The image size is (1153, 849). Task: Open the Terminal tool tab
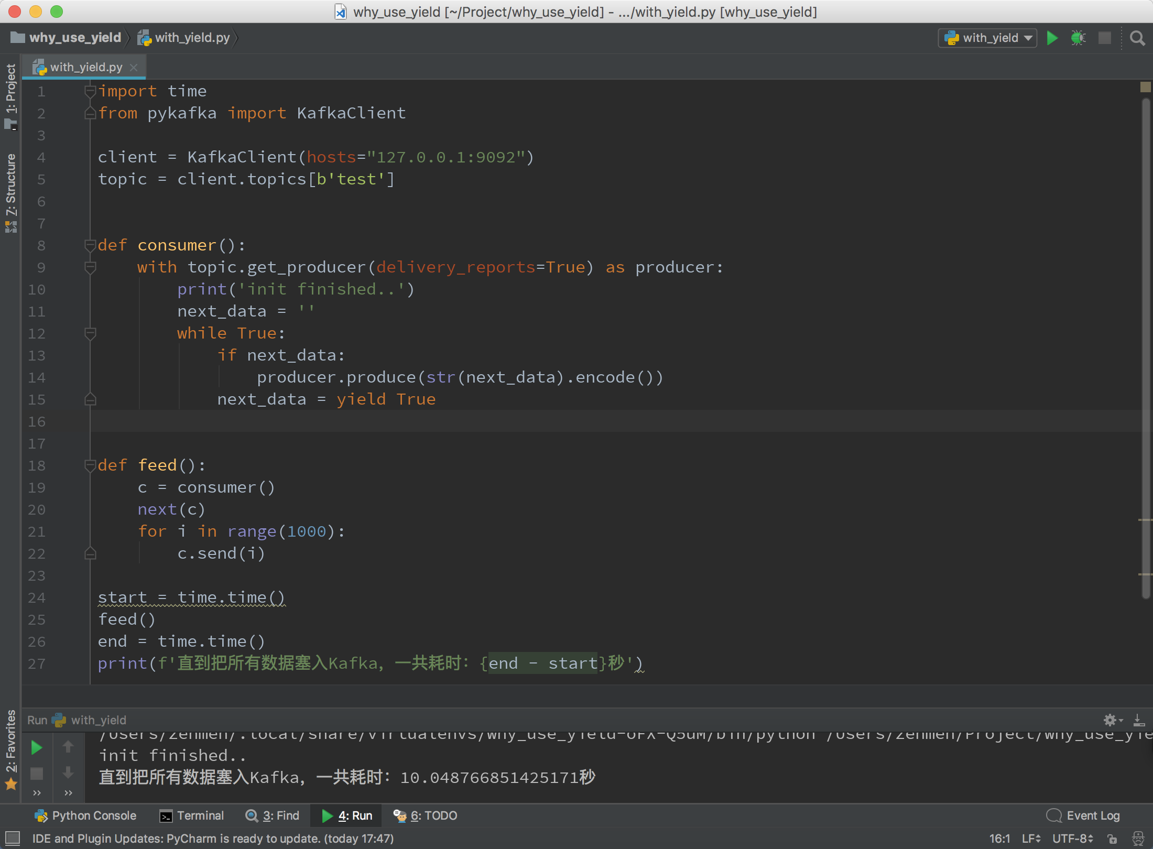coord(192,815)
